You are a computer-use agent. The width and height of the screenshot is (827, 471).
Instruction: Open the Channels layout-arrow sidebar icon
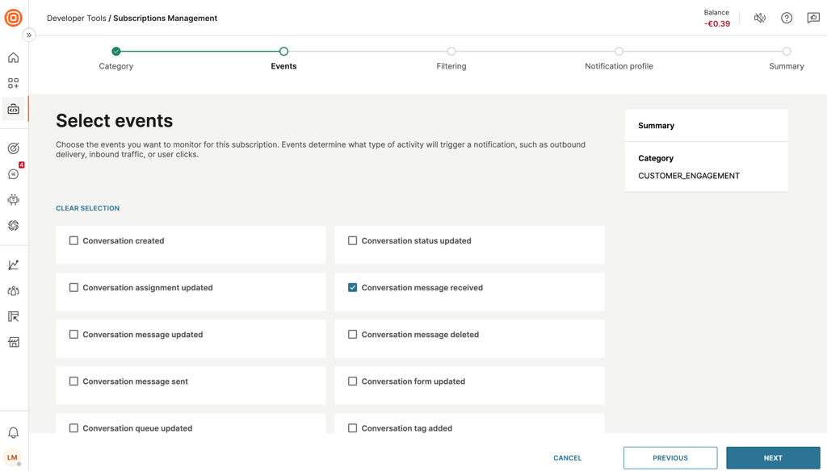[x=13, y=317]
